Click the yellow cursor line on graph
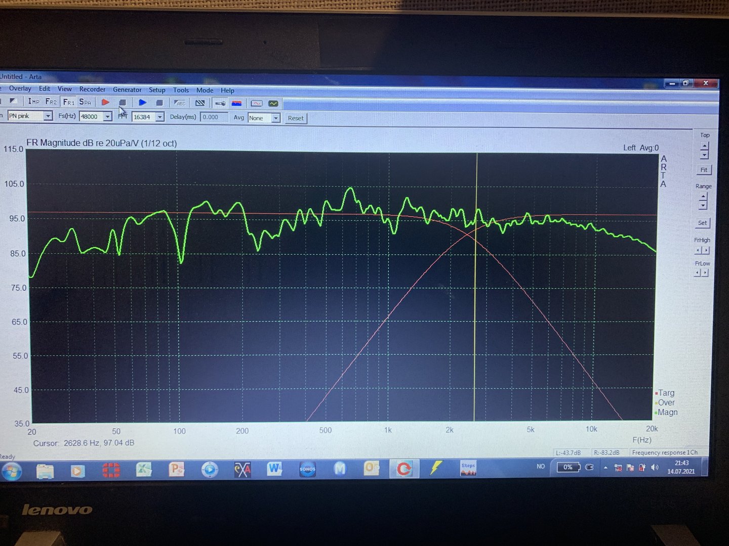This screenshot has width=729, height=546. click(475, 287)
